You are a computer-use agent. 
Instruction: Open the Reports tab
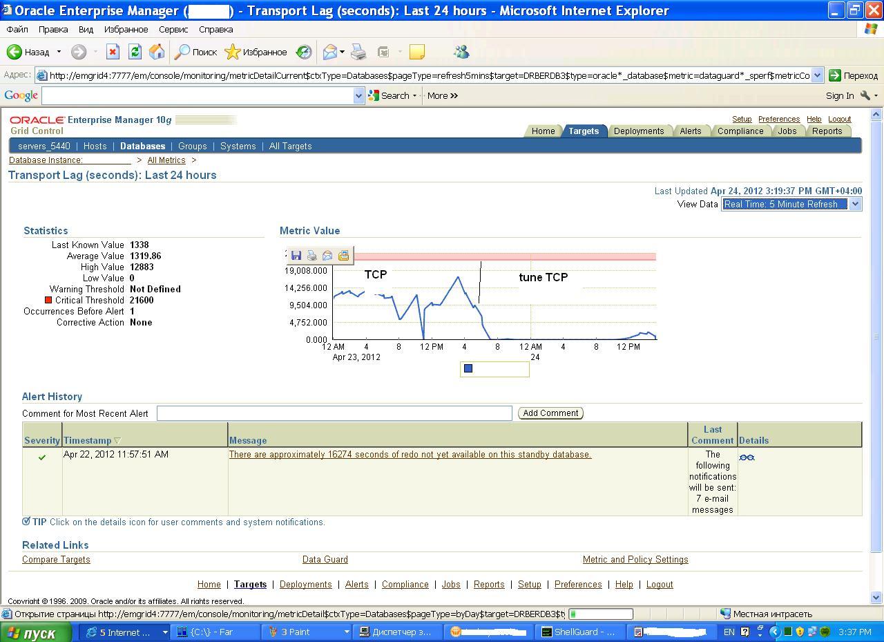pos(827,131)
